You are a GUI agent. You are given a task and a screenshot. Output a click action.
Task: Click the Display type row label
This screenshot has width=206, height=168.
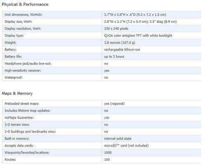tap(14, 36)
